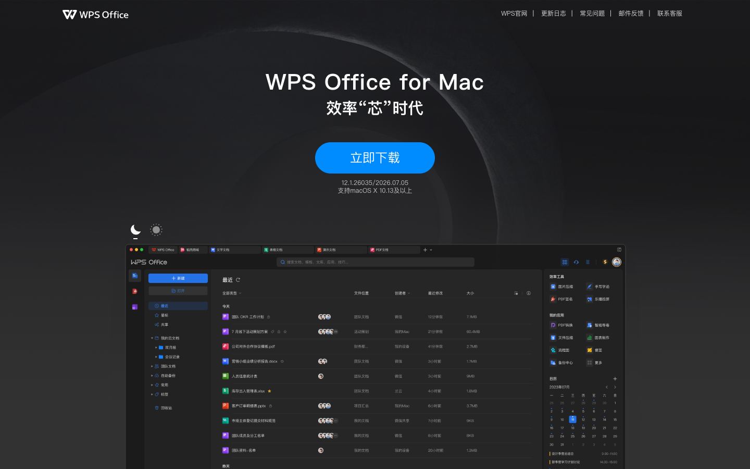Click the orange membership icon beside the avatar

coord(605,262)
